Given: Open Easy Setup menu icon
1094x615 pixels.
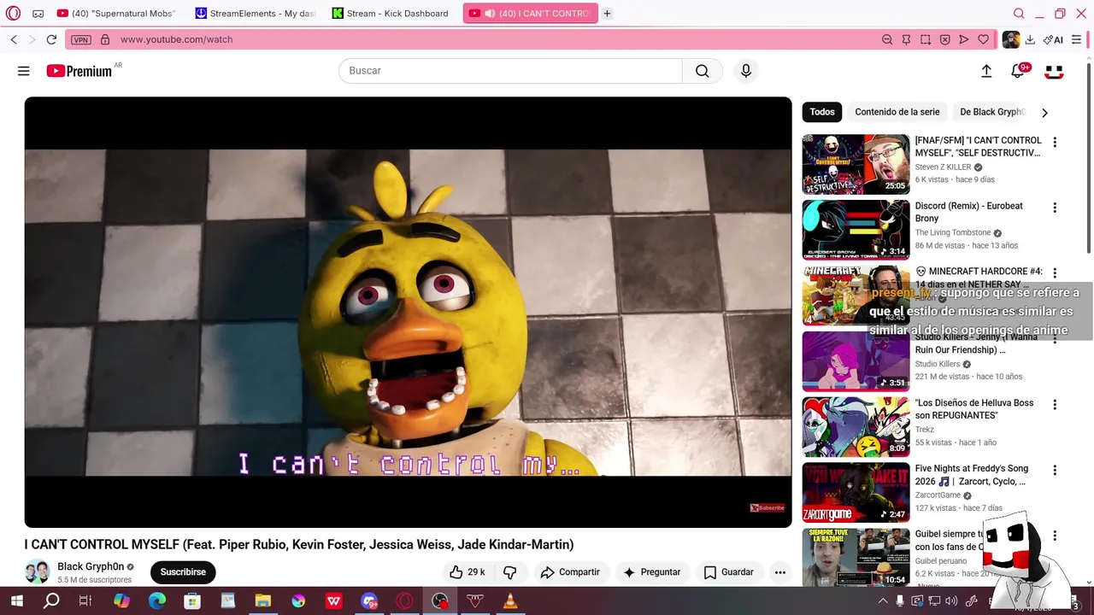Looking at the screenshot, I should click(x=1076, y=39).
